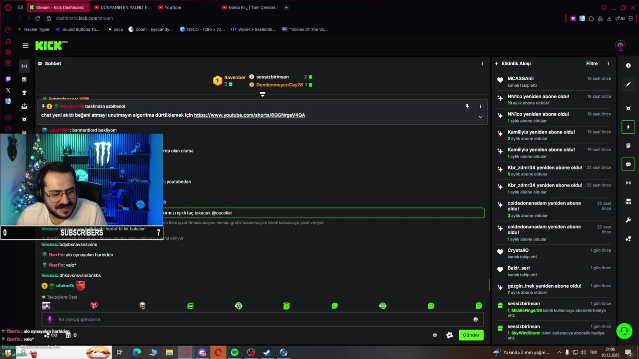Select sessizbirinsan leaderboard name
Screen dimensions: 639x359
pos(272,77)
